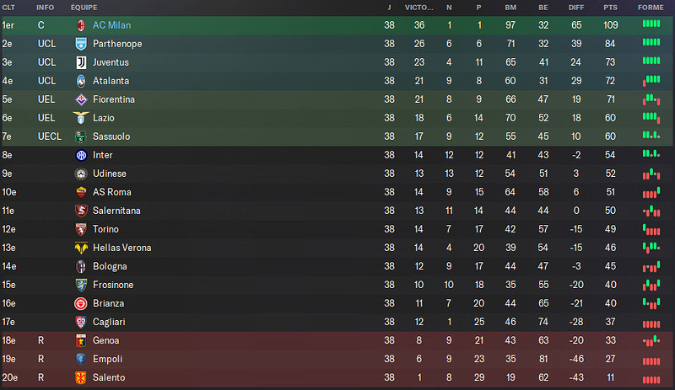675x390 pixels.
Task: View AC Milan's form indicator bars
Action: 651,24
